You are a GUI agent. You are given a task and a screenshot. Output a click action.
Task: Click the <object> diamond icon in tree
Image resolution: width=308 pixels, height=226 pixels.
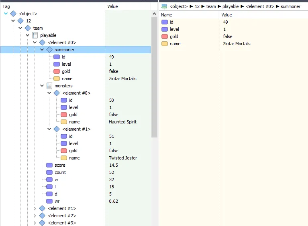click(13, 14)
